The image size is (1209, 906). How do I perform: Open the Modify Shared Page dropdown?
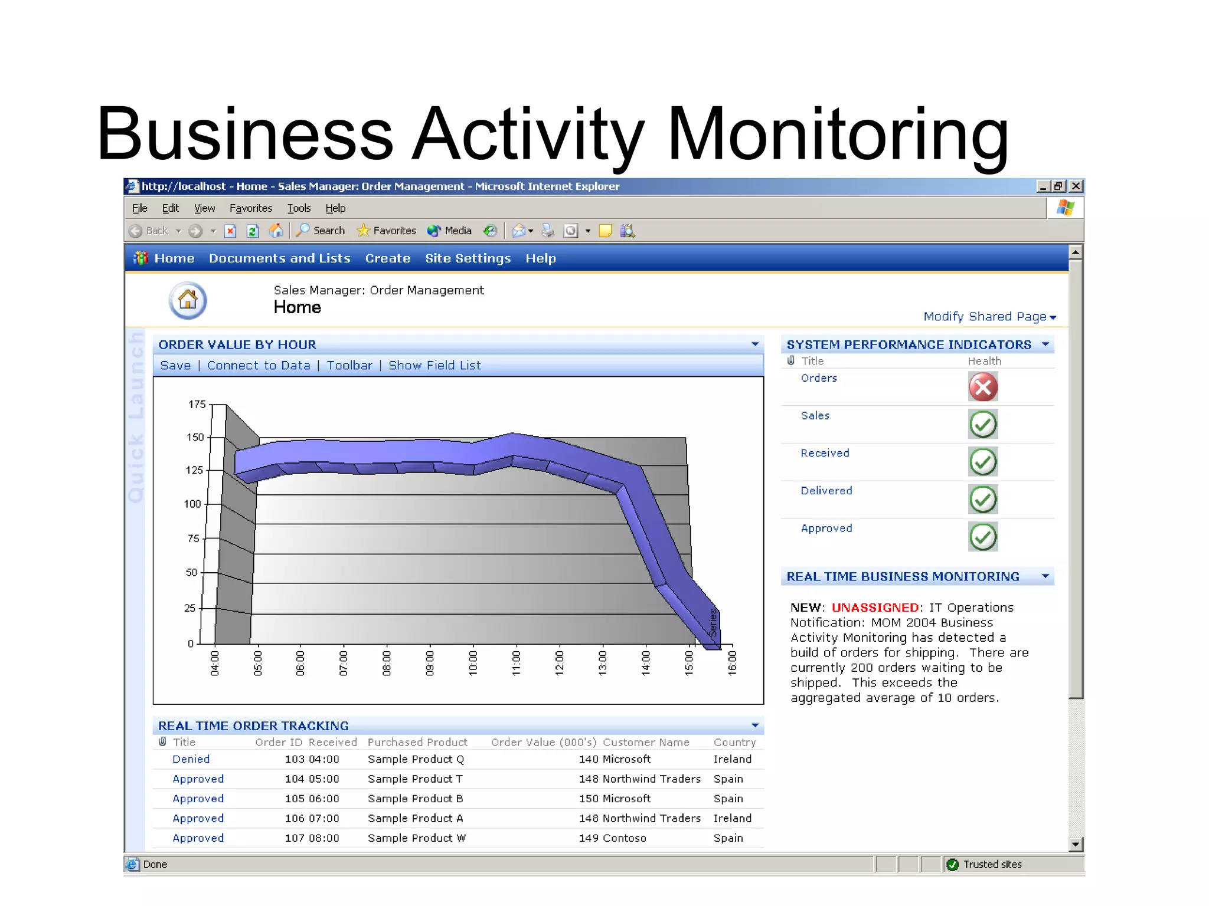(x=989, y=317)
